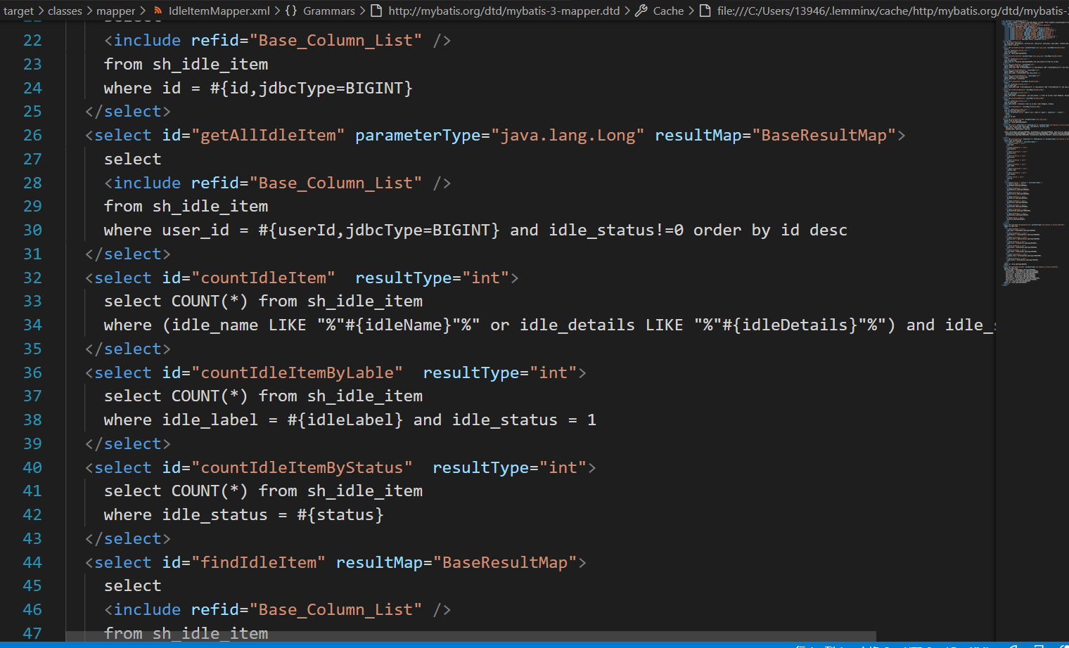This screenshot has height=648, width=1069.
Task: Click the XML file icon before IdleItemMapper.xml
Action: 158,11
